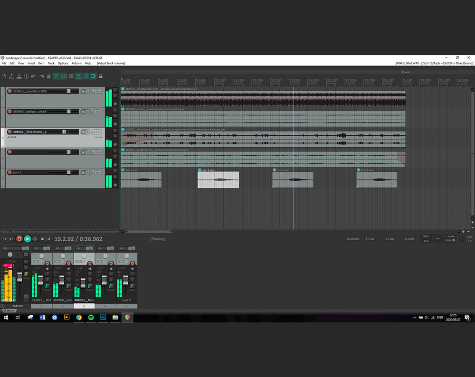The height and width of the screenshot is (377, 475).
Task: Toggle the lock icon in the toolbar
Action: coord(101,76)
